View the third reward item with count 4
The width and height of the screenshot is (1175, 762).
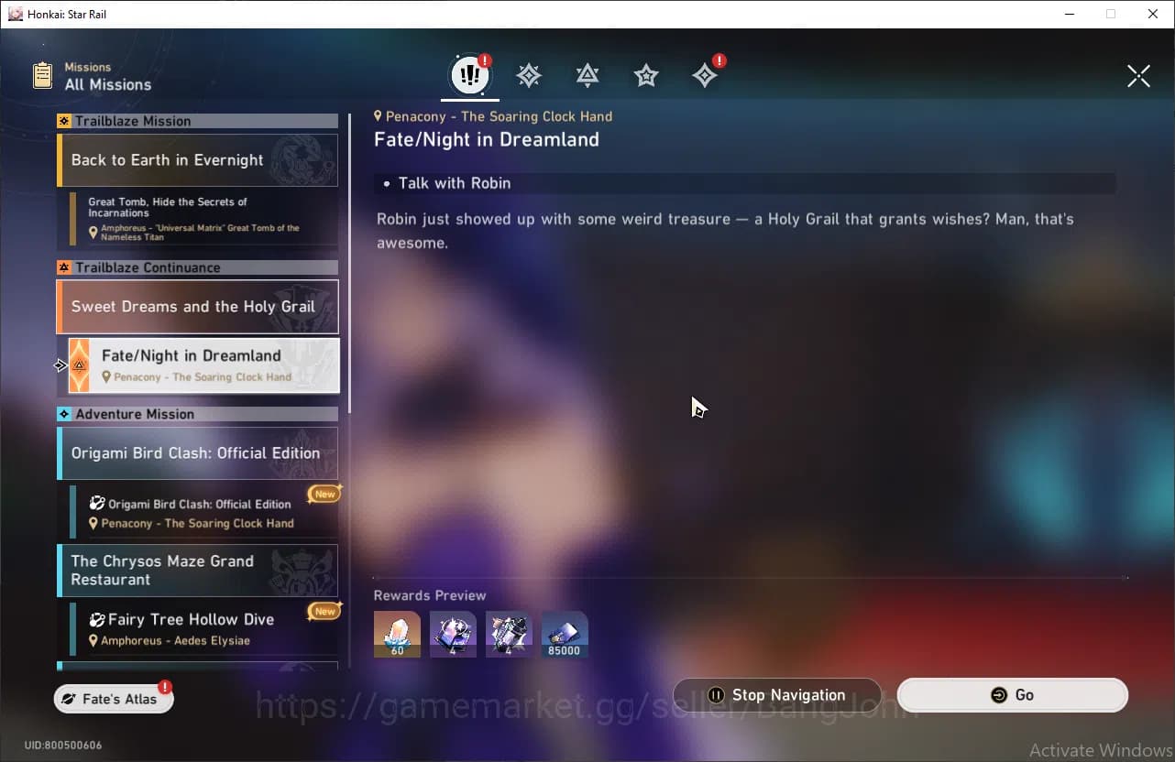click(x=509, y=634)
